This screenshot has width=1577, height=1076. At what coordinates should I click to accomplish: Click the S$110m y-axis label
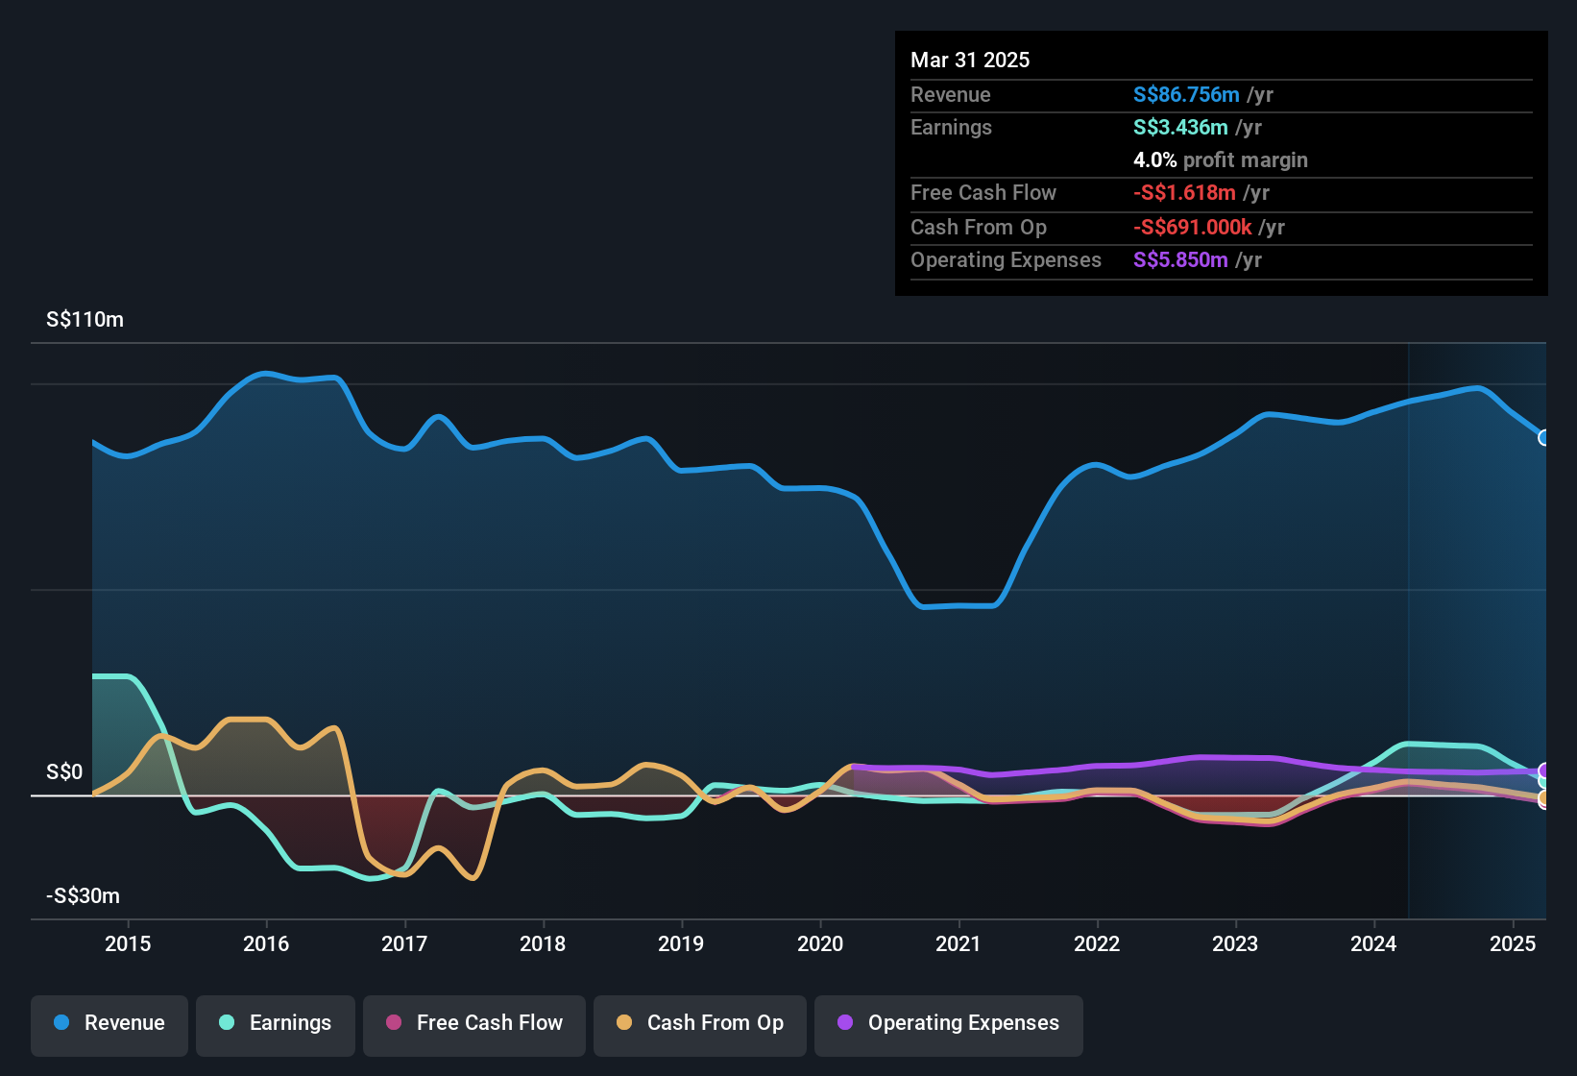(85, 320)
